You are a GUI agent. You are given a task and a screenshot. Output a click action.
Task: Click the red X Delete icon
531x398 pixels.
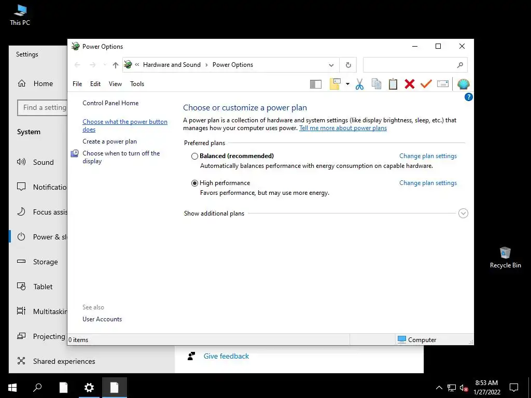410,84
